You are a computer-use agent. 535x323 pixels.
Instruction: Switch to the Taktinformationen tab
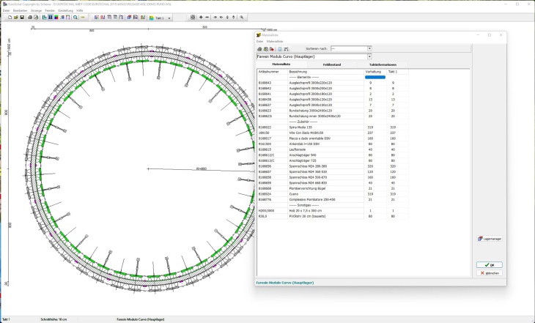[x=382, y=64]
